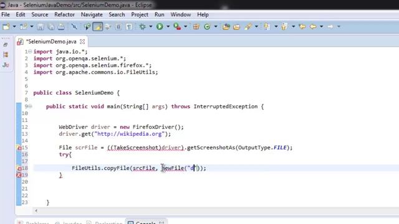Open the Next Annotation dropdown arrow
This screenshot has width=399, height=224.
(276, 26)
